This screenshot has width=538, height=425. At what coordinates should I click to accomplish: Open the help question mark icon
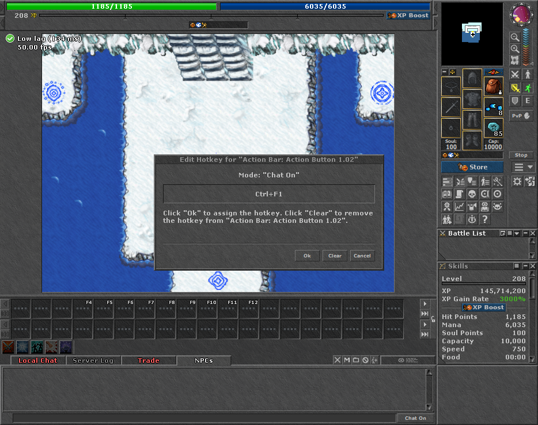coord(484,219)
